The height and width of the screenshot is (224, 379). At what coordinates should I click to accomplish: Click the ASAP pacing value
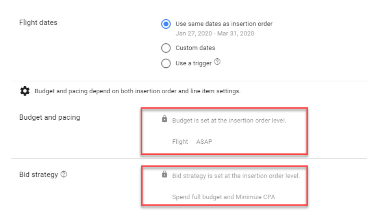click(204, 142)
